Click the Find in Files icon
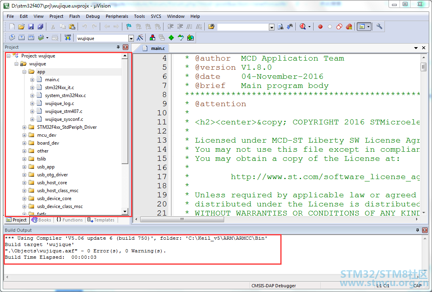This screenshot has height=292, width=432. tap(211, 27)
